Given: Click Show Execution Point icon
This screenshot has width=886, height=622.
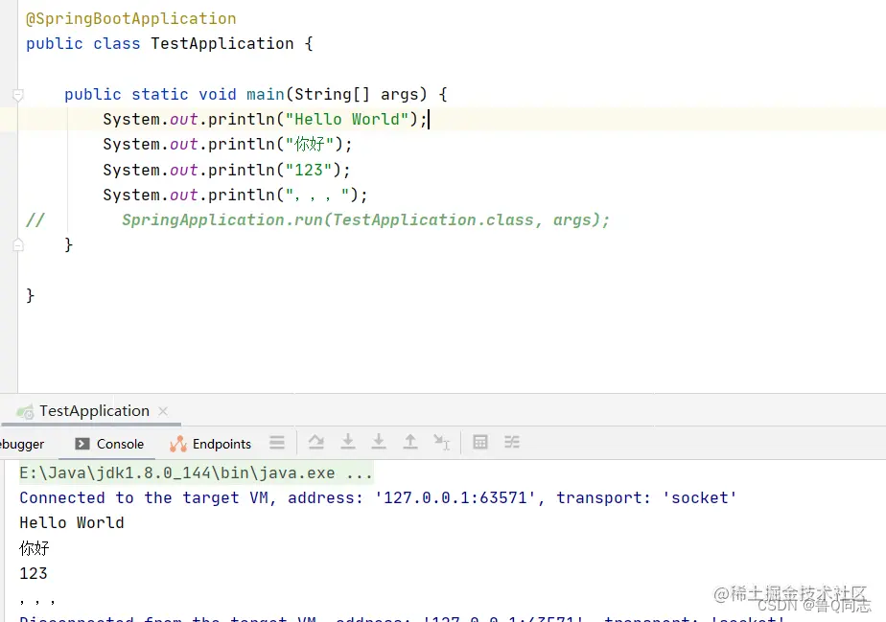Looking at the screenshot, I should tap(316, 442).
